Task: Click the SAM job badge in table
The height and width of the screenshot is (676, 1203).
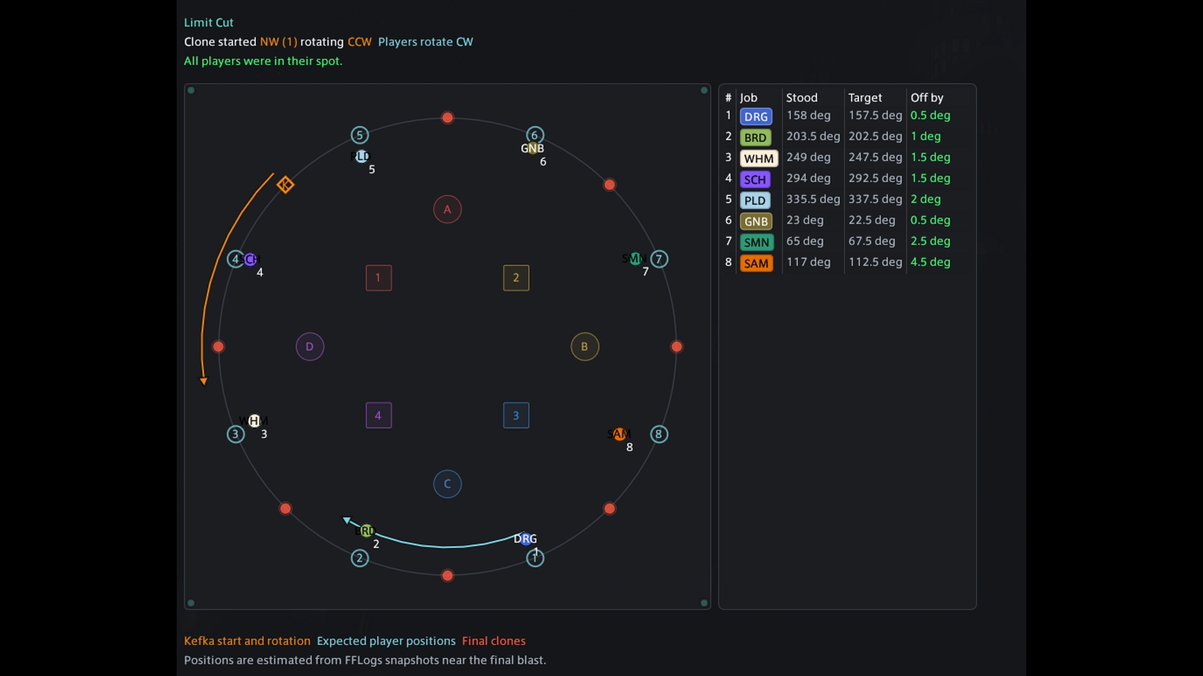Action: (x=756, y=263)
